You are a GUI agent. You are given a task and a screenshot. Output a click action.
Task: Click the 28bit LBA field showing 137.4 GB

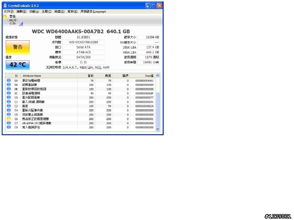coord(148,47)
